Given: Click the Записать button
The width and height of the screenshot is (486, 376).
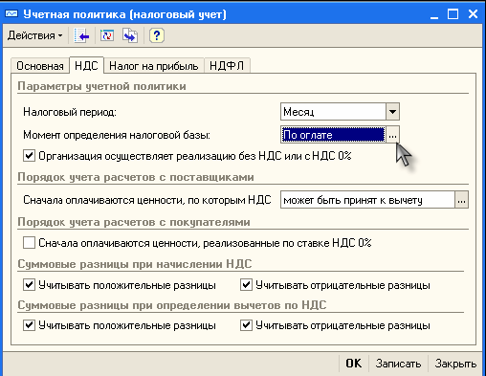Looking at the screenshot, I should pyautogui.click(x=398, y=364).
